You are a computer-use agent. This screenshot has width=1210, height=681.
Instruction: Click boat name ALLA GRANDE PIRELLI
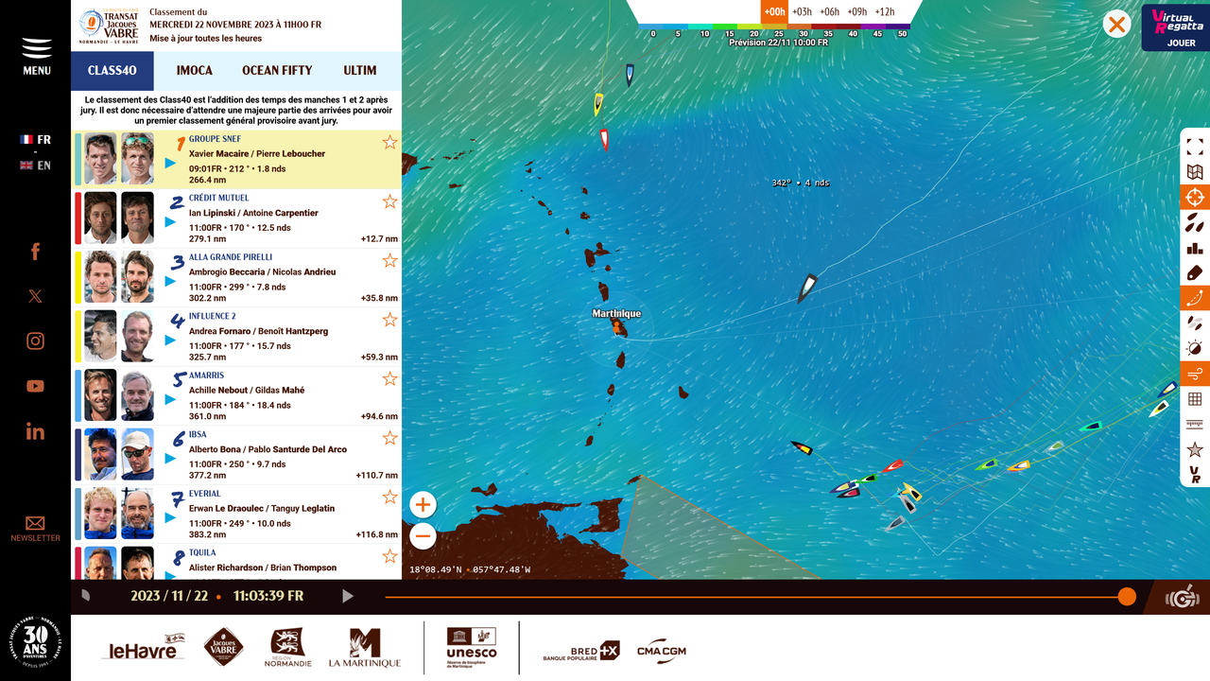click(x=230, y=257)
